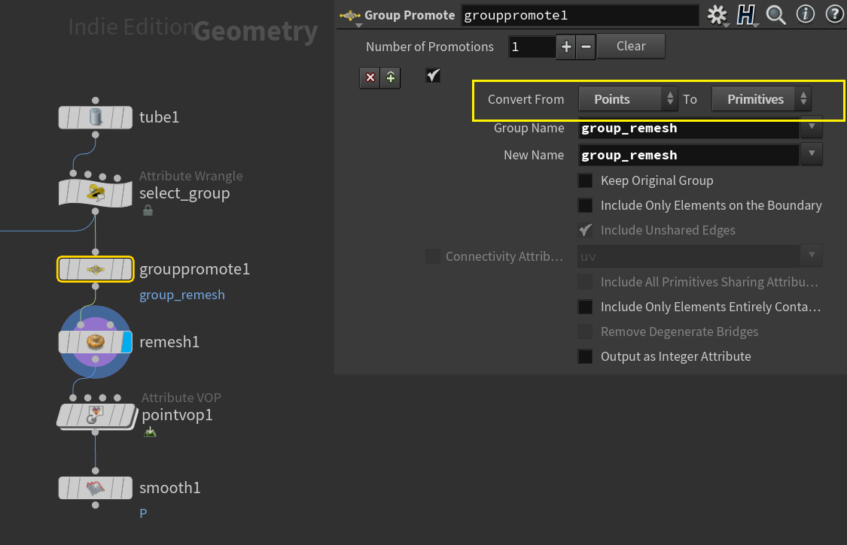Click the uv connectivity attribute field
Viewport: 847px width, 545px height.
688,256
